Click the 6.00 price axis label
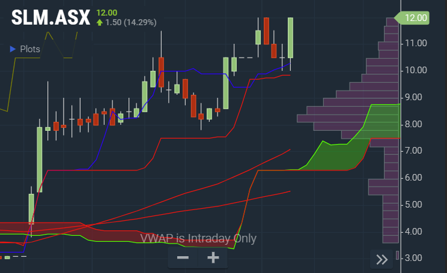The width and height of the screenshot is (447, 273). (x=413, y=178)
